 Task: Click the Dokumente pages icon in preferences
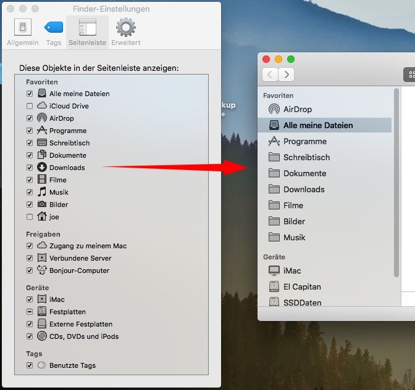pos(42,155)
